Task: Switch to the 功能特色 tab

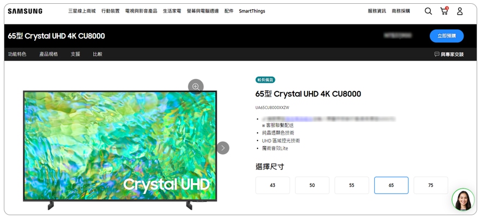Action: (x=17, y=54)
